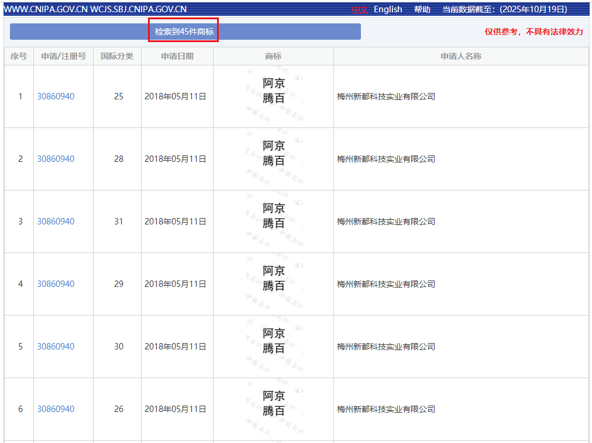Switch language to English
Viewport: 592px width, 443px height.
(x=388, y=9)
